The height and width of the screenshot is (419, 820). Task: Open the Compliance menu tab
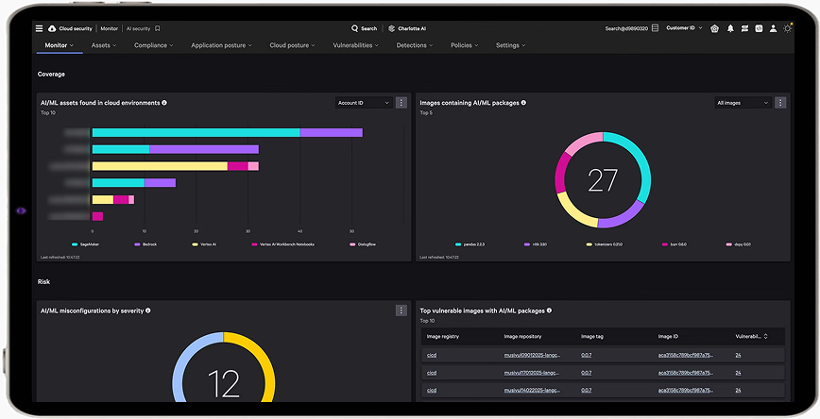pos(154,45)
